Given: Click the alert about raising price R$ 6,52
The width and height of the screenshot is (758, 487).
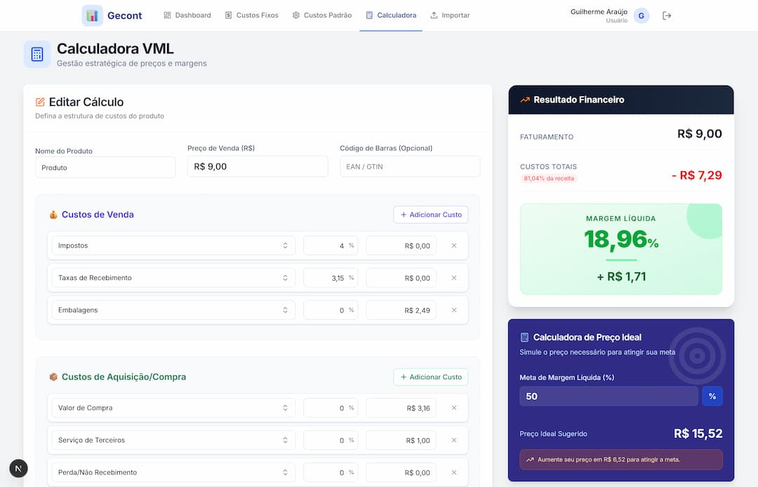Looking at the screenshot, I should point(620,460).
